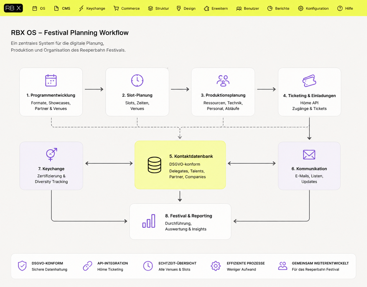
Task: Click 'Delegates, Talents,' text
Action: tap(187, 171)
